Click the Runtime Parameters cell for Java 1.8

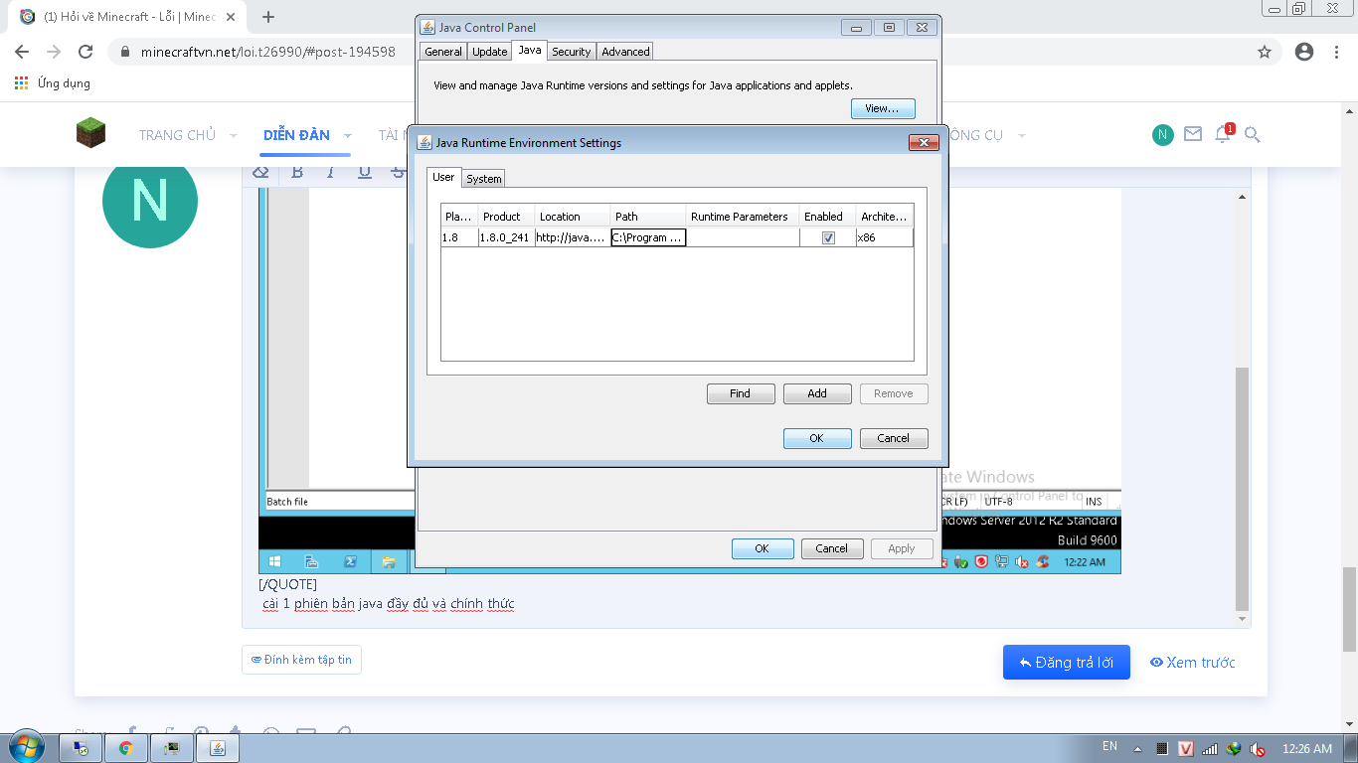click(743, 238)
